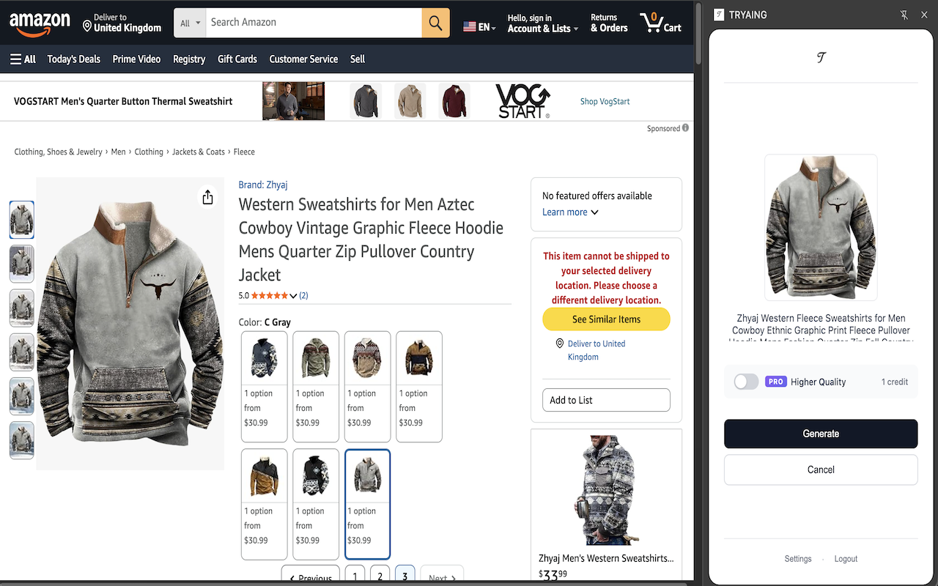Open Today's Deals menu item
The height and width of the screenshot is (586, 938).
pyautogui.click(x=73, y=59)
